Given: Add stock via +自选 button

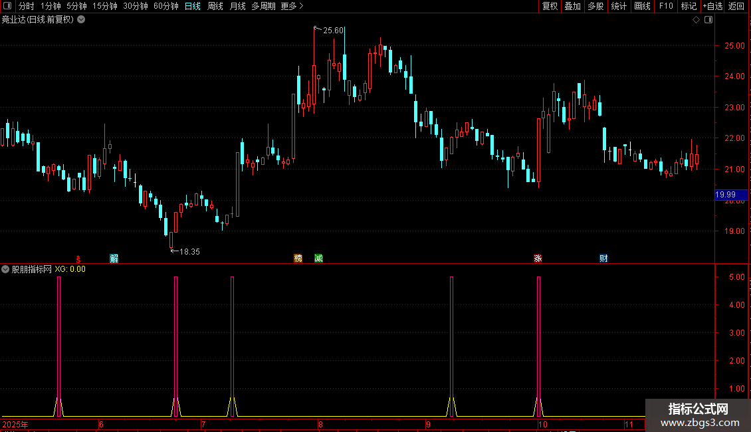Looking at the screenshot, I should [x=712, y=6].
